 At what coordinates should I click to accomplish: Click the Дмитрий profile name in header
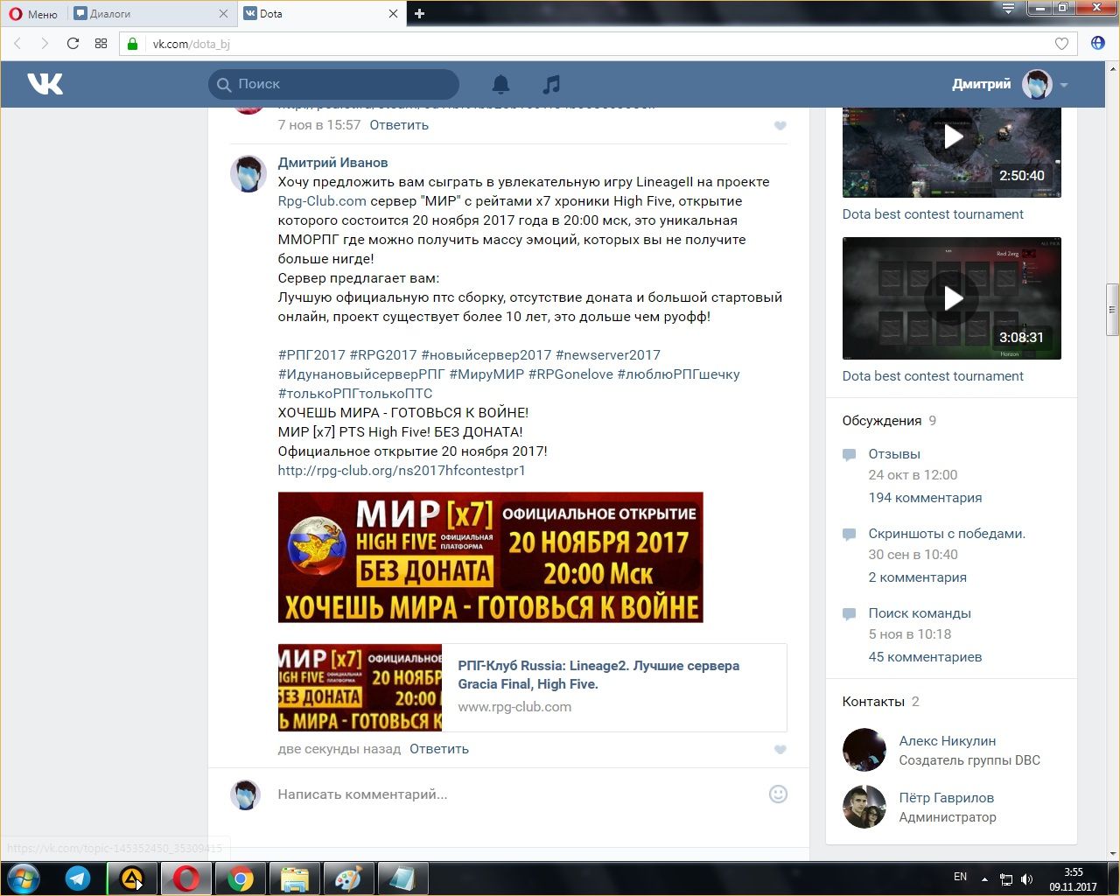click(x=981, y=84)
